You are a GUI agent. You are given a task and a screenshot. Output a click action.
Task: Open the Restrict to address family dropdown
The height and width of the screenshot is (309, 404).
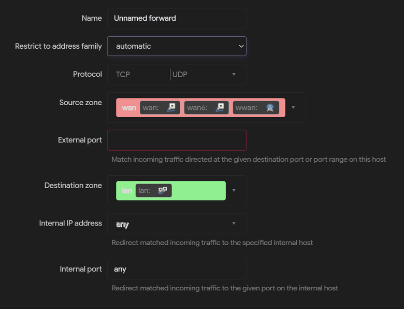click(x=177, y=46)
